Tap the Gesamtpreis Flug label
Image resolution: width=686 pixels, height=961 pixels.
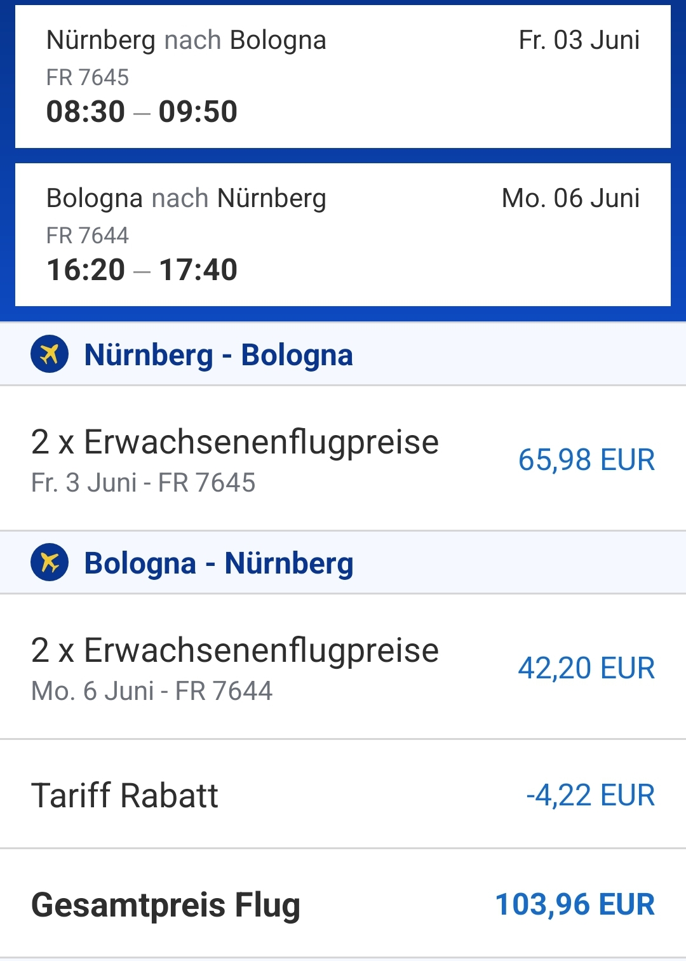(165, 904)
